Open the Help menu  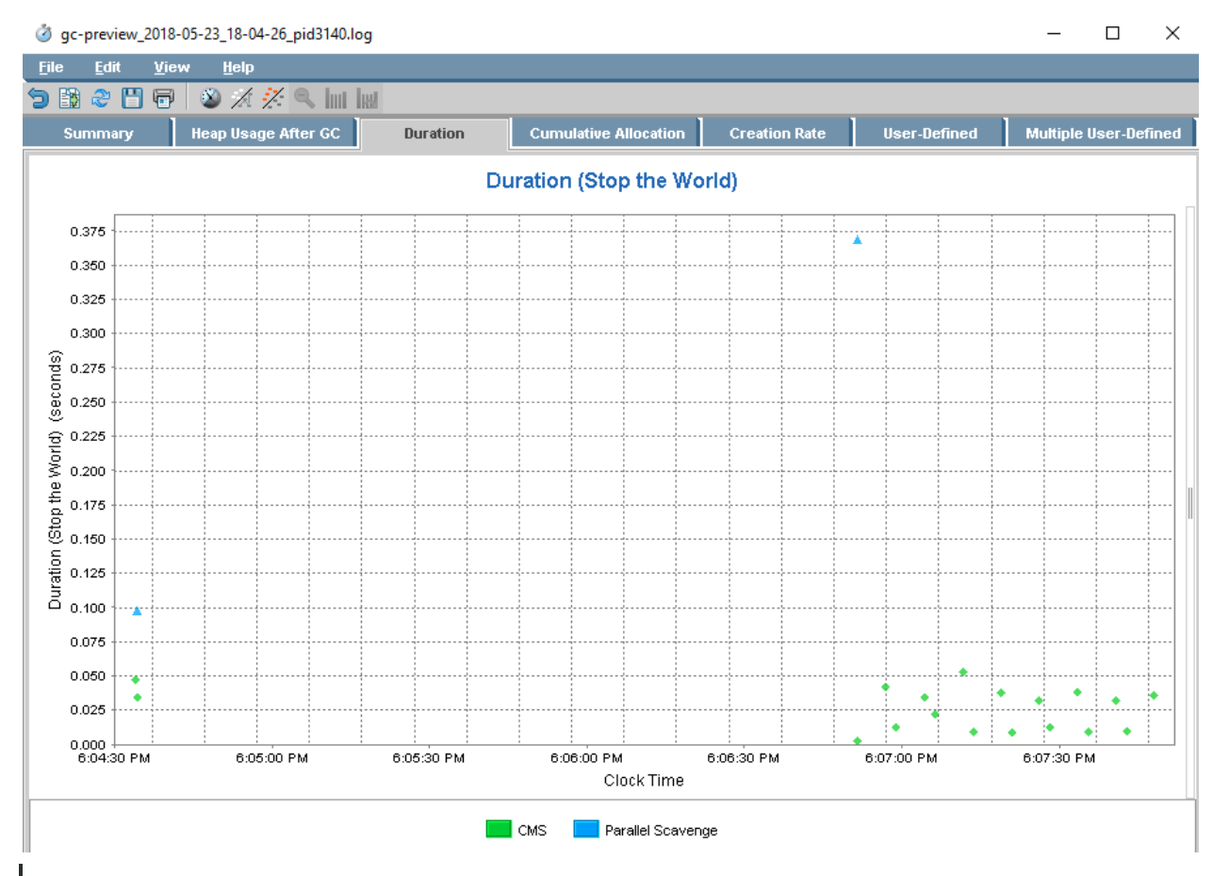coord(238,67)
